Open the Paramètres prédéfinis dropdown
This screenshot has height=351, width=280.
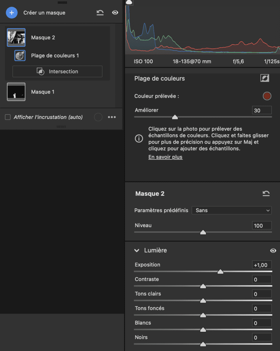coord(231,210)
